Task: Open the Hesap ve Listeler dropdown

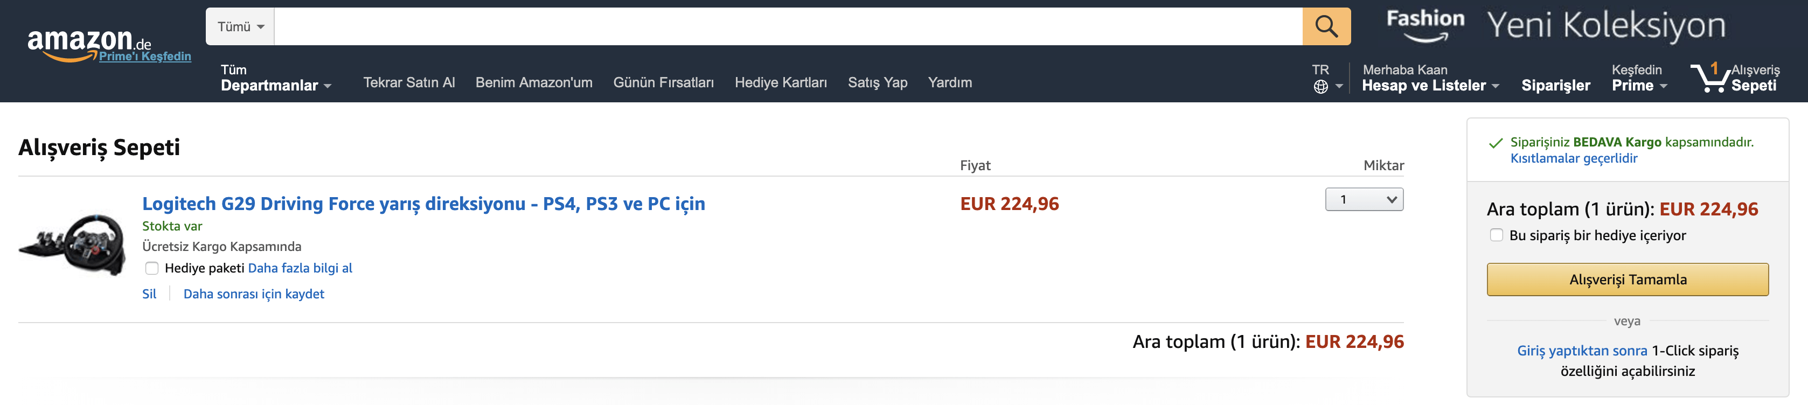Action: (x=1429, y=78)
